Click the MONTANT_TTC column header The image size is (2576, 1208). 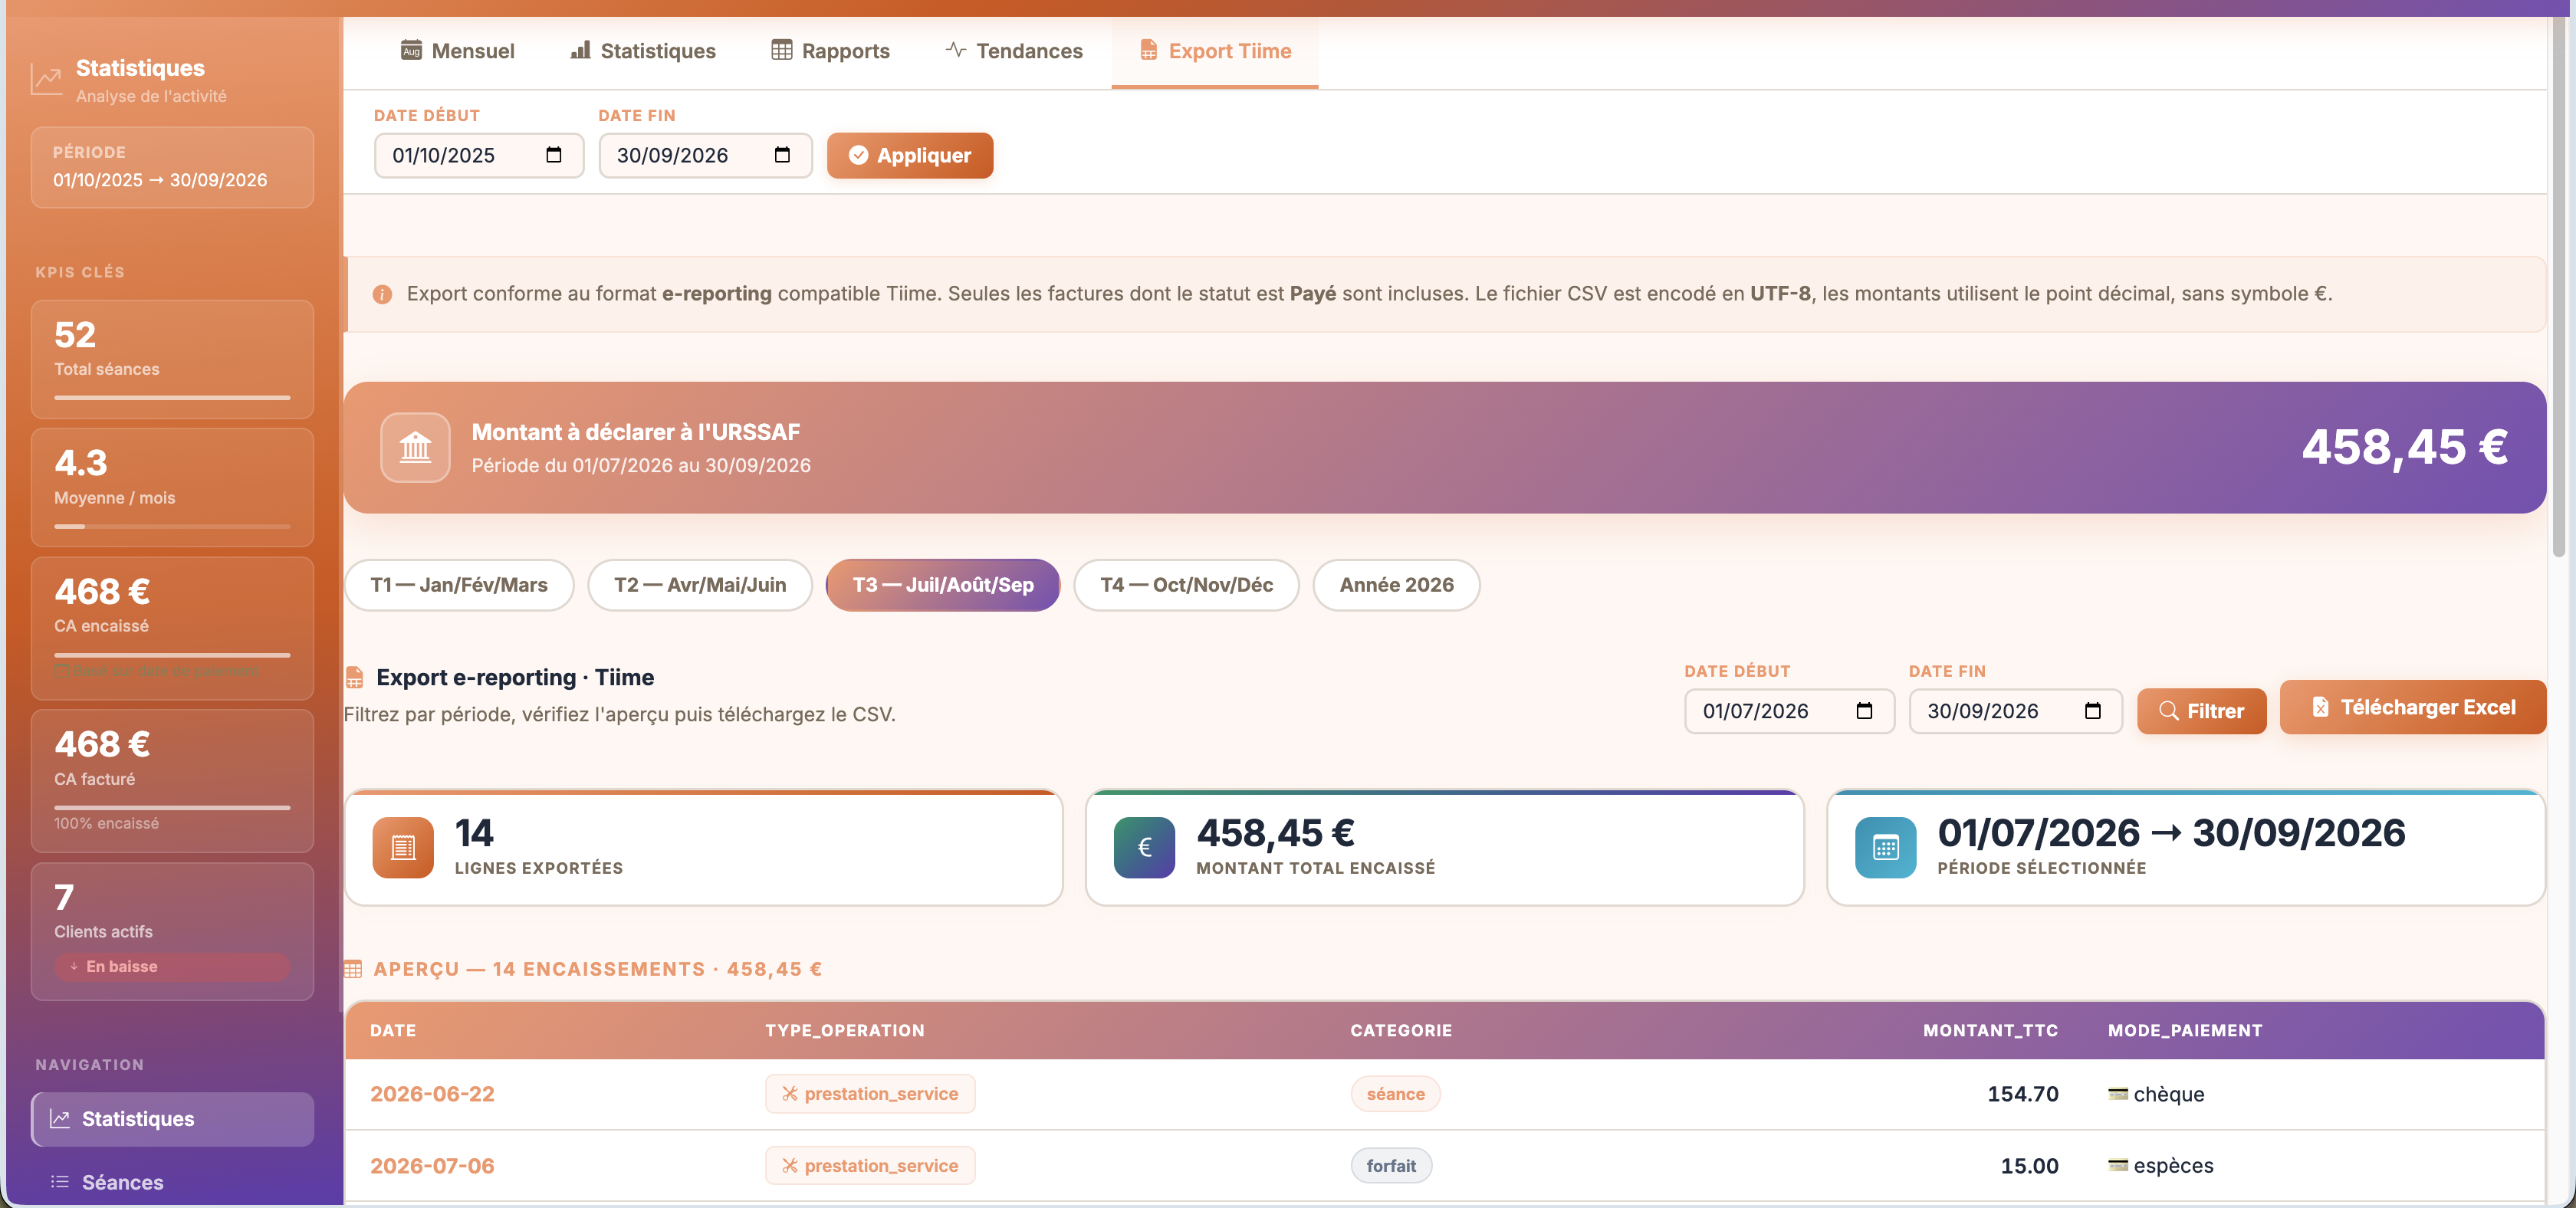tap(1990, 1030)
